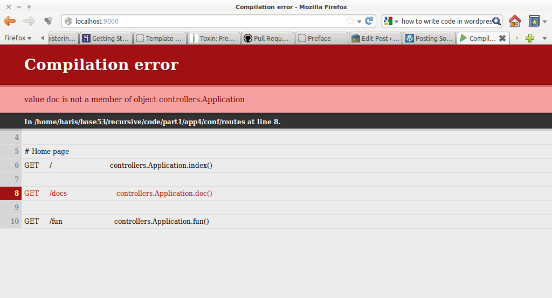The height and width of the screenshot is (298, 552).
Task: Switch to the Edit Post tab
Action: [x=375, y=38]
